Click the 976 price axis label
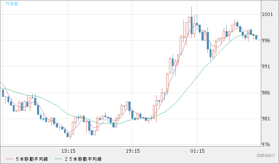This screenshot has height=164, width=279. point(266,145)
